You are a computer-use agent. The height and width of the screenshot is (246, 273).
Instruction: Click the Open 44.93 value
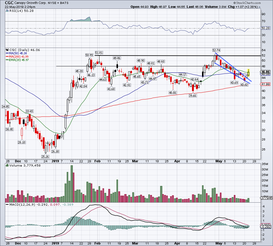[x=140, y=7]
